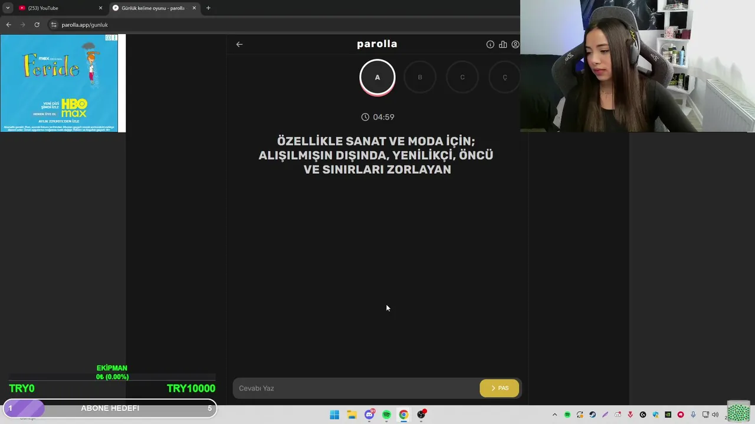Select the letter Ç circle
This screenshot has width=755, height=424.
pos(505,77)
